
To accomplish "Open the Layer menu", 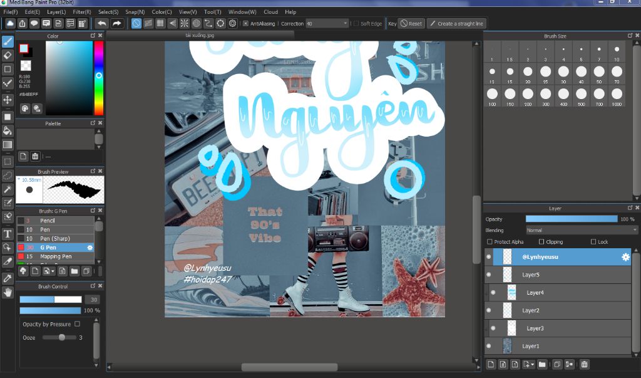I will tap(56, 12).
